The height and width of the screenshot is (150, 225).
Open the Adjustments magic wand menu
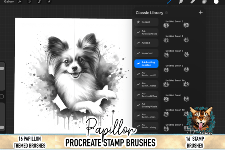click(29, 2)
